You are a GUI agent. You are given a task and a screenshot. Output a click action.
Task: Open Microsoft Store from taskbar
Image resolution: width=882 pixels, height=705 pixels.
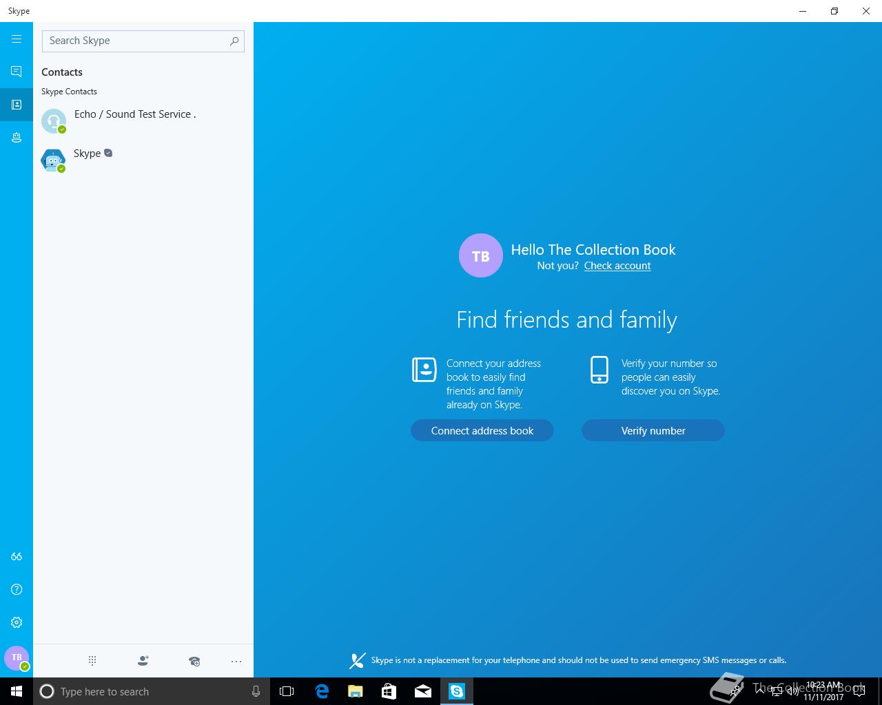[389, 691]
